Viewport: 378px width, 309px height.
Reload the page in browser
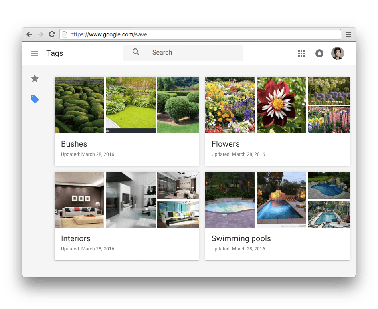point(52,34)
